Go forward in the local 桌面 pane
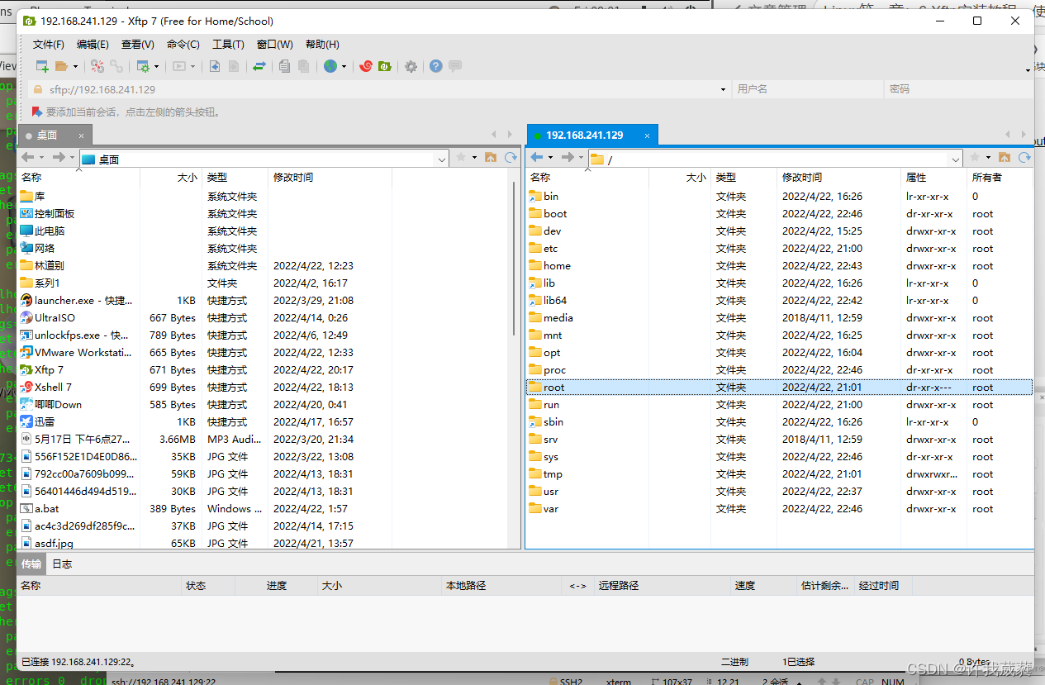 tap(59, 157)
